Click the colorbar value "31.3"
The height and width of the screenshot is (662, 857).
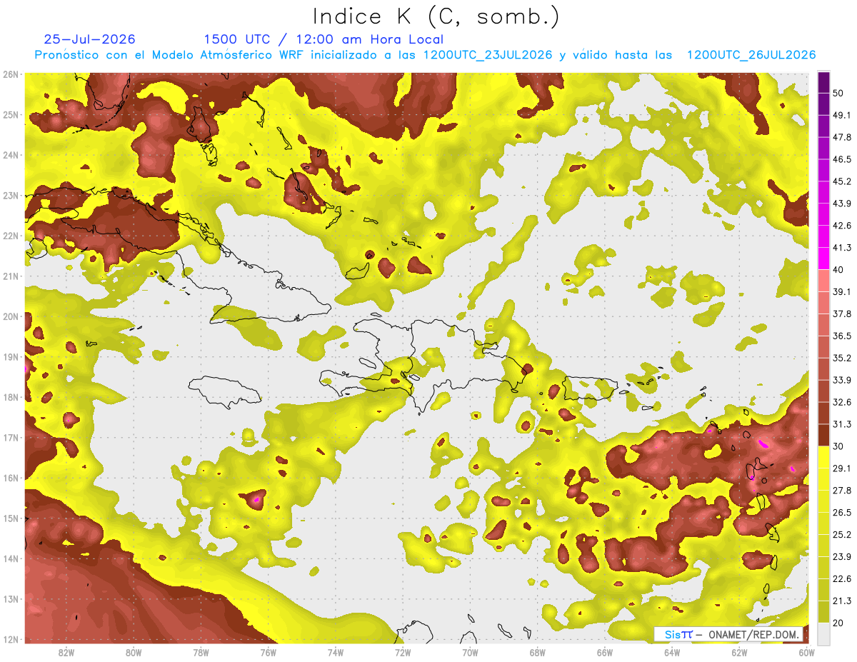click(841, 424)
